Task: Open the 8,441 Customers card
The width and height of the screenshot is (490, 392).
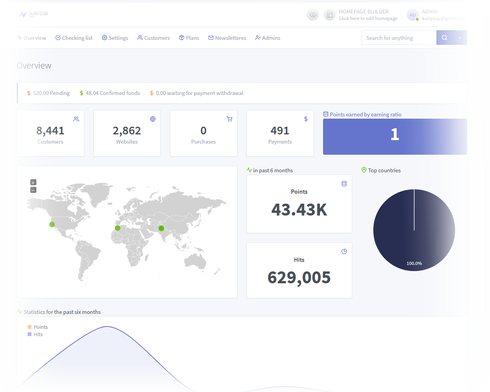Action: tap(51, 133)
